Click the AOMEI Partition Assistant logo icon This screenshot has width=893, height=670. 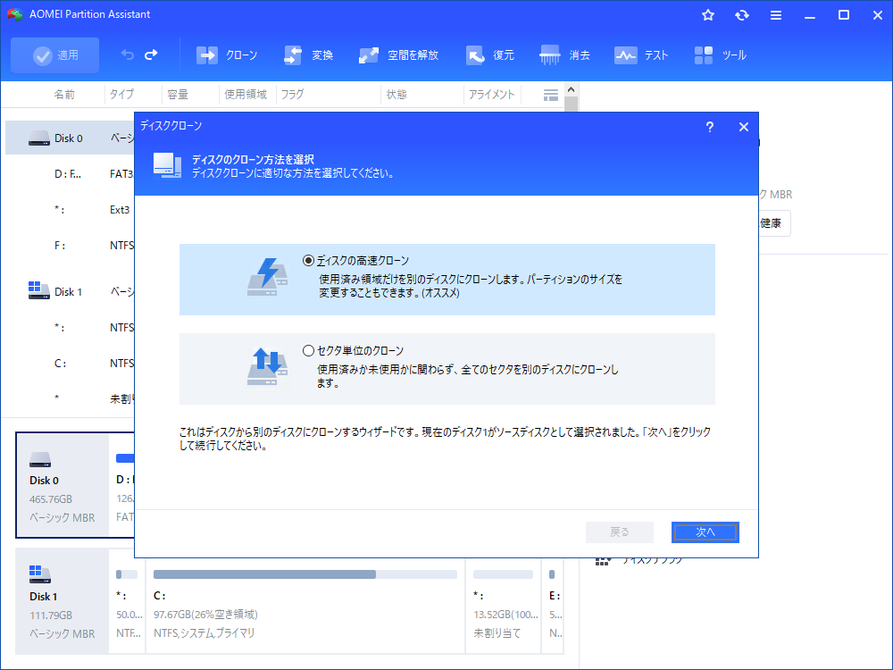(14, 14)
